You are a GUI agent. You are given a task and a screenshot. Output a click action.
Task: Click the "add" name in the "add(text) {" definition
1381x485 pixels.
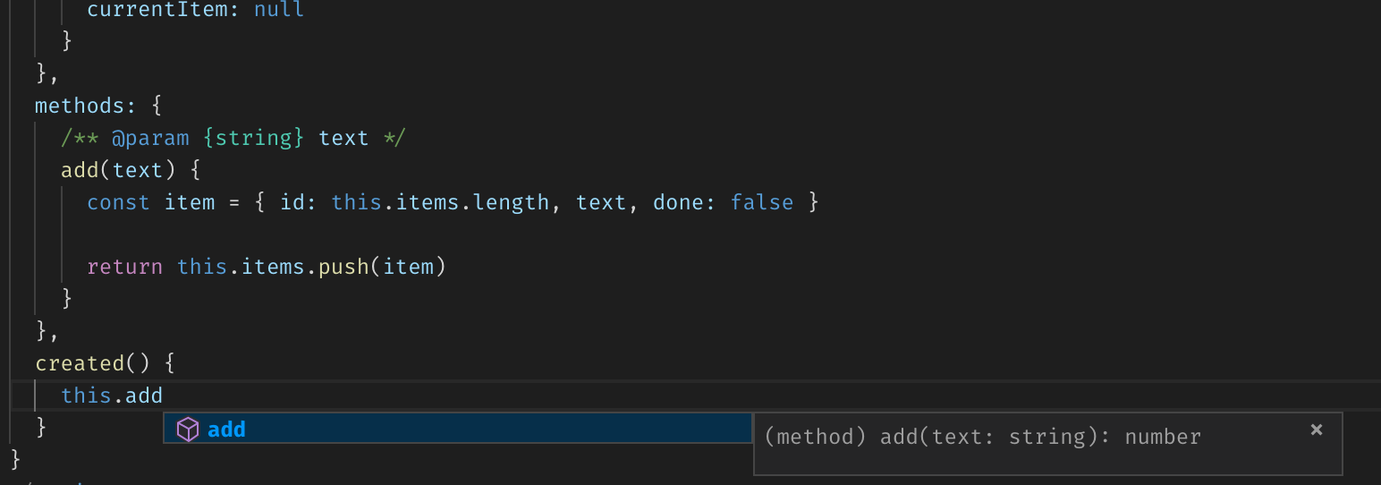[80, 170]
